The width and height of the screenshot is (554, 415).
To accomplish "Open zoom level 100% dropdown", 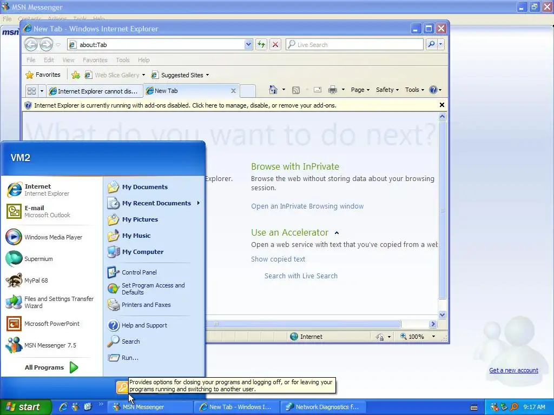I will click(x=433, y=337).
